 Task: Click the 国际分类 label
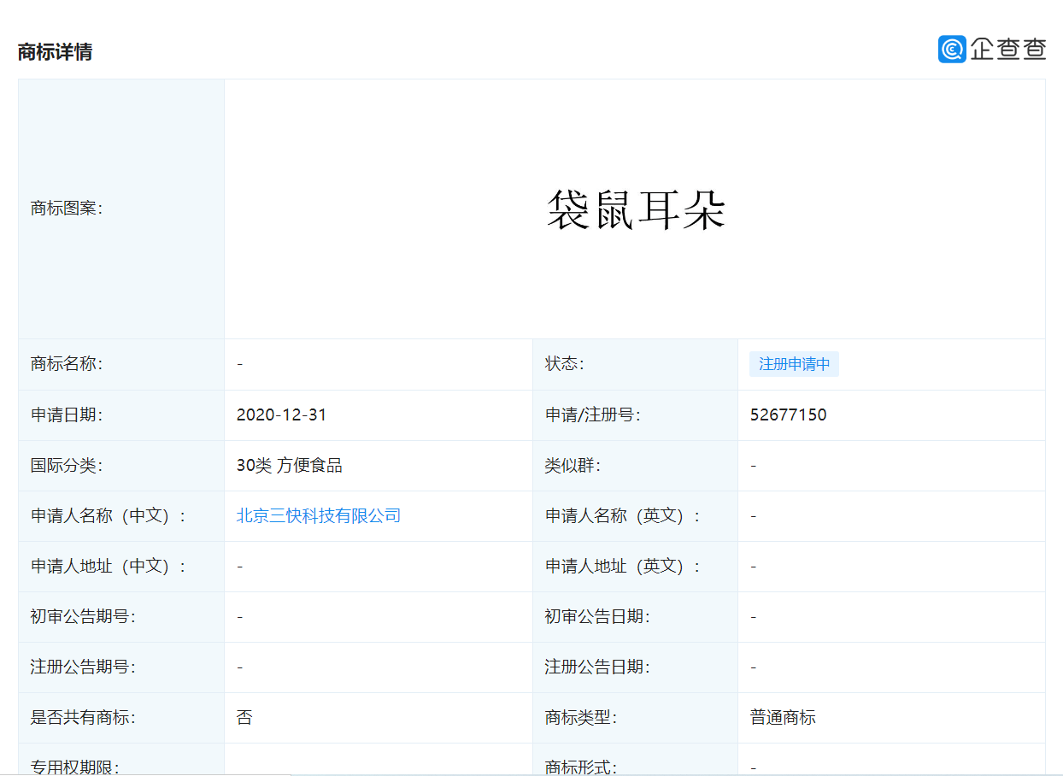67,466
